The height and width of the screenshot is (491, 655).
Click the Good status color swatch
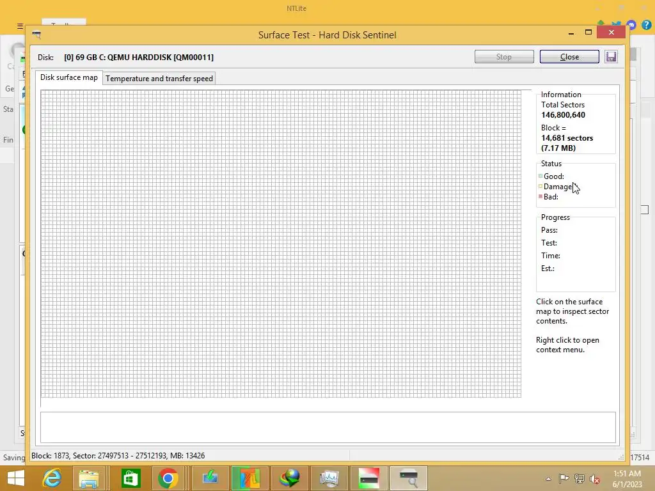click(x=541, y=176)
